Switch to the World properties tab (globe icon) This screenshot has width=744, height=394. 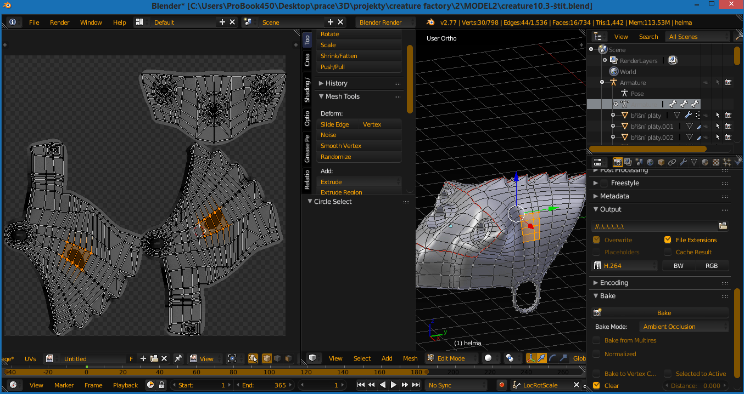(651, 162)
